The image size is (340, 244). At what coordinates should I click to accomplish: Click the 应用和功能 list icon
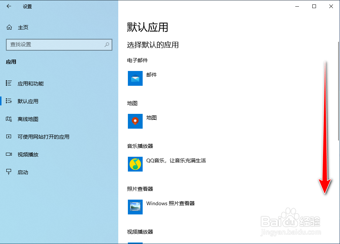(8, 83)
